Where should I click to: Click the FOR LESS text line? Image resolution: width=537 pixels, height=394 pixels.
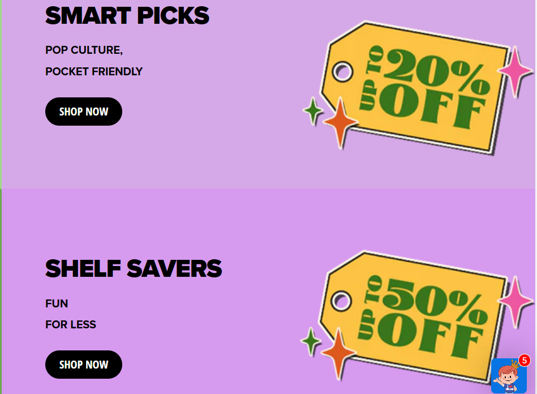coord(71,324)
